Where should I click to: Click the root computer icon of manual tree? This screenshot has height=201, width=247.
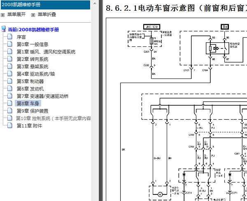4,29
